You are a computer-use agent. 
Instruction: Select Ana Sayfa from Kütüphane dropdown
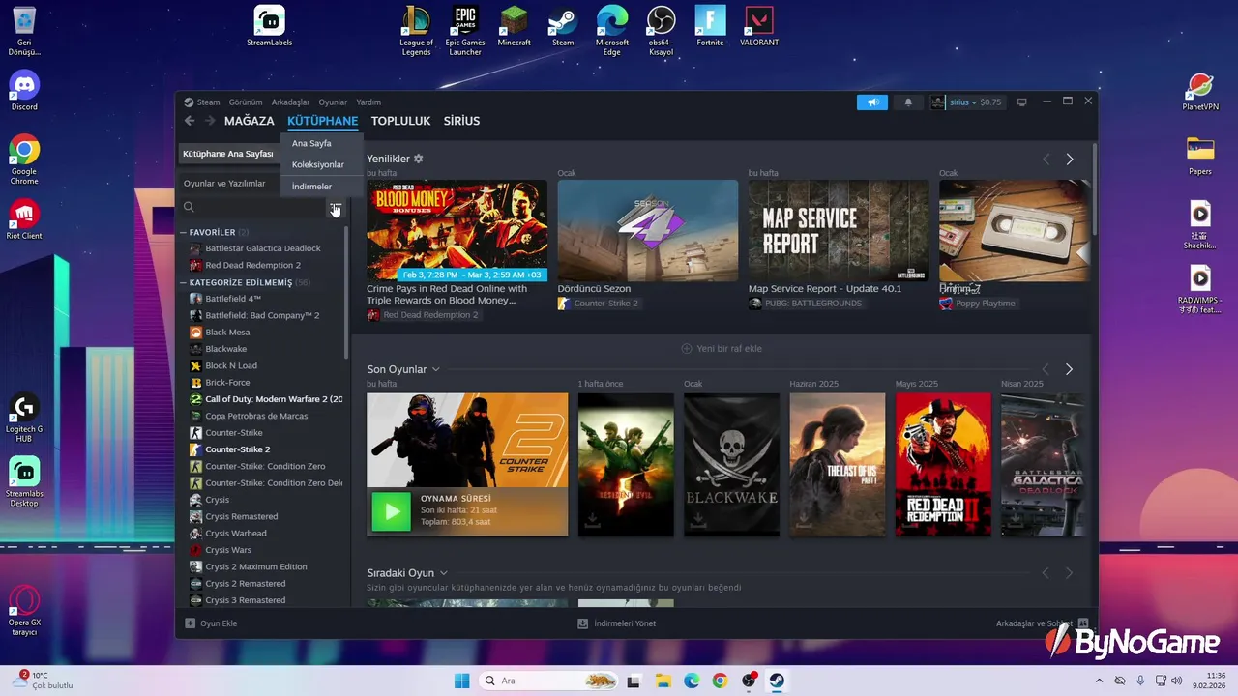pyautogui.click(x=311, y=143)
